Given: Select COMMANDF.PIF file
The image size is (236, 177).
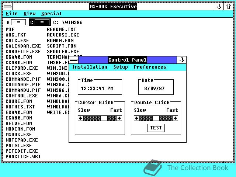Looking at the screenshot, I should [23, 85].
